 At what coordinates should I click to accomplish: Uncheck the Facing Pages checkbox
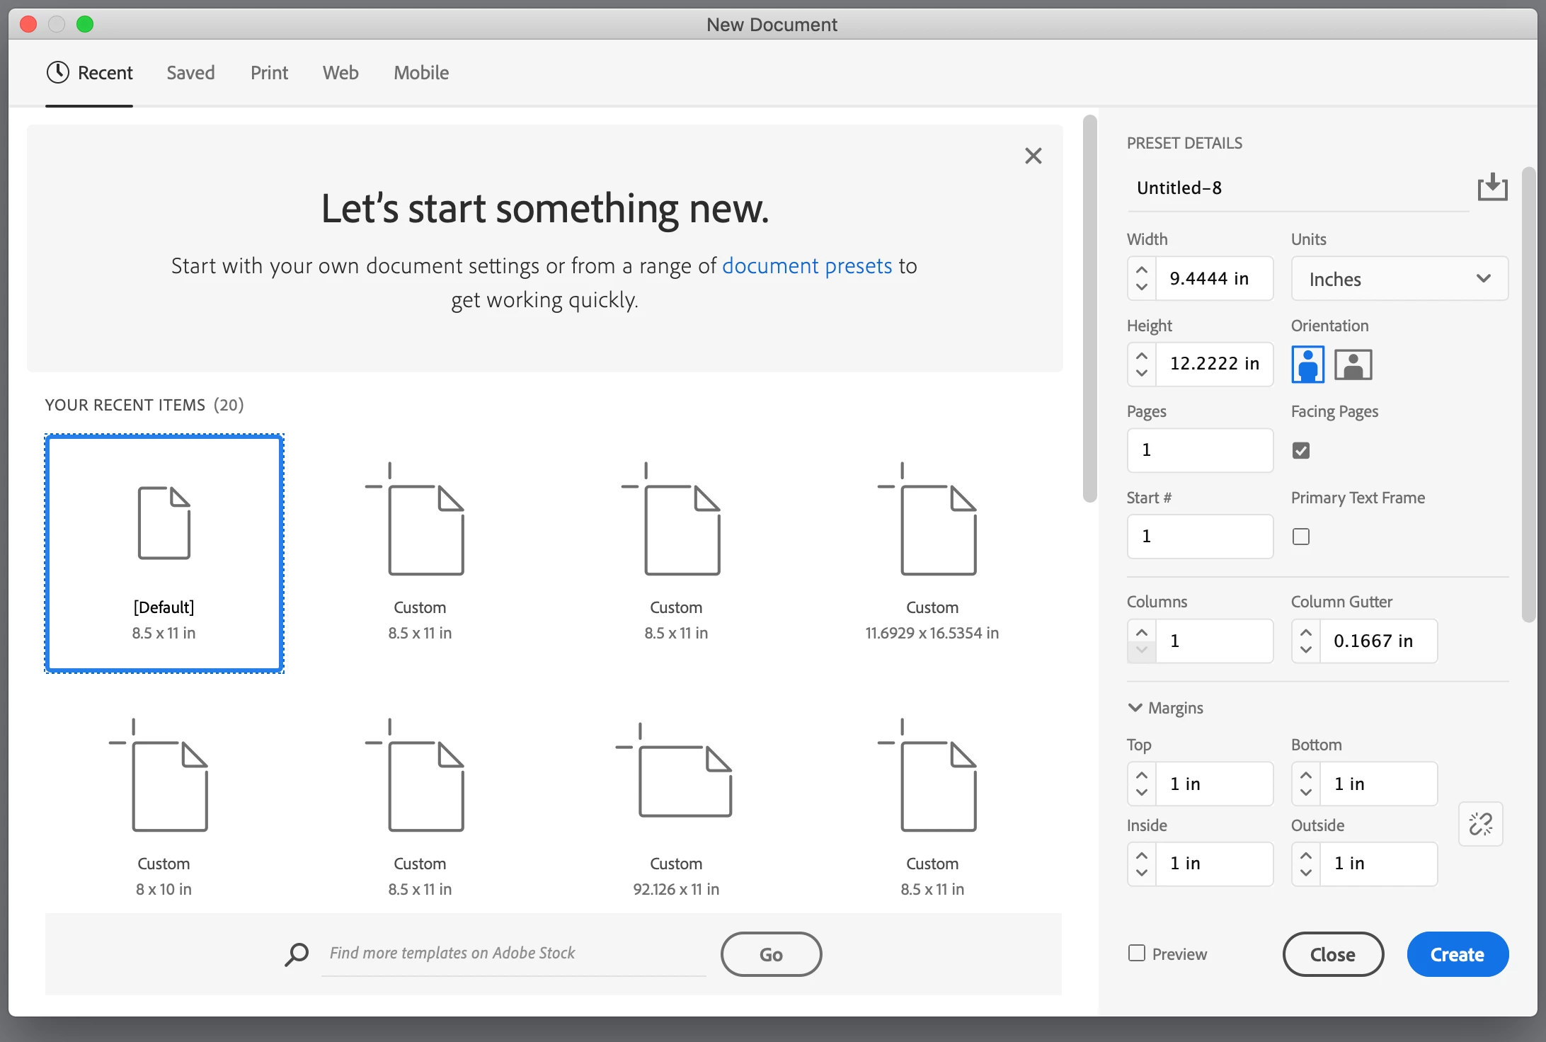pyautogui.click(x=1300, y=450)
